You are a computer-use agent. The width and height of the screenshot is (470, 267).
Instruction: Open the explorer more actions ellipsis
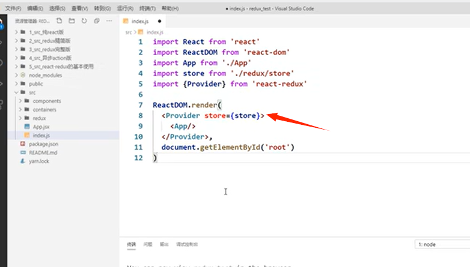pos(109,21)
